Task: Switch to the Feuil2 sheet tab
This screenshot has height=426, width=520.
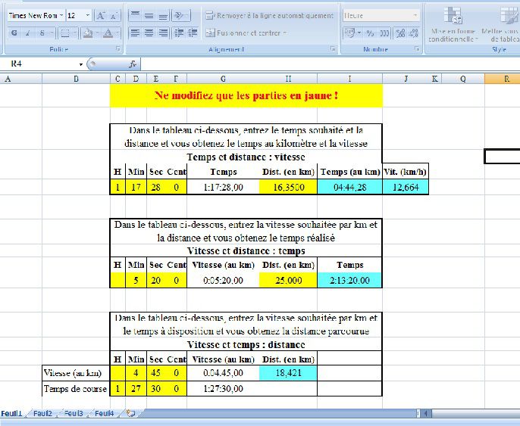Action: pos(42,414)
